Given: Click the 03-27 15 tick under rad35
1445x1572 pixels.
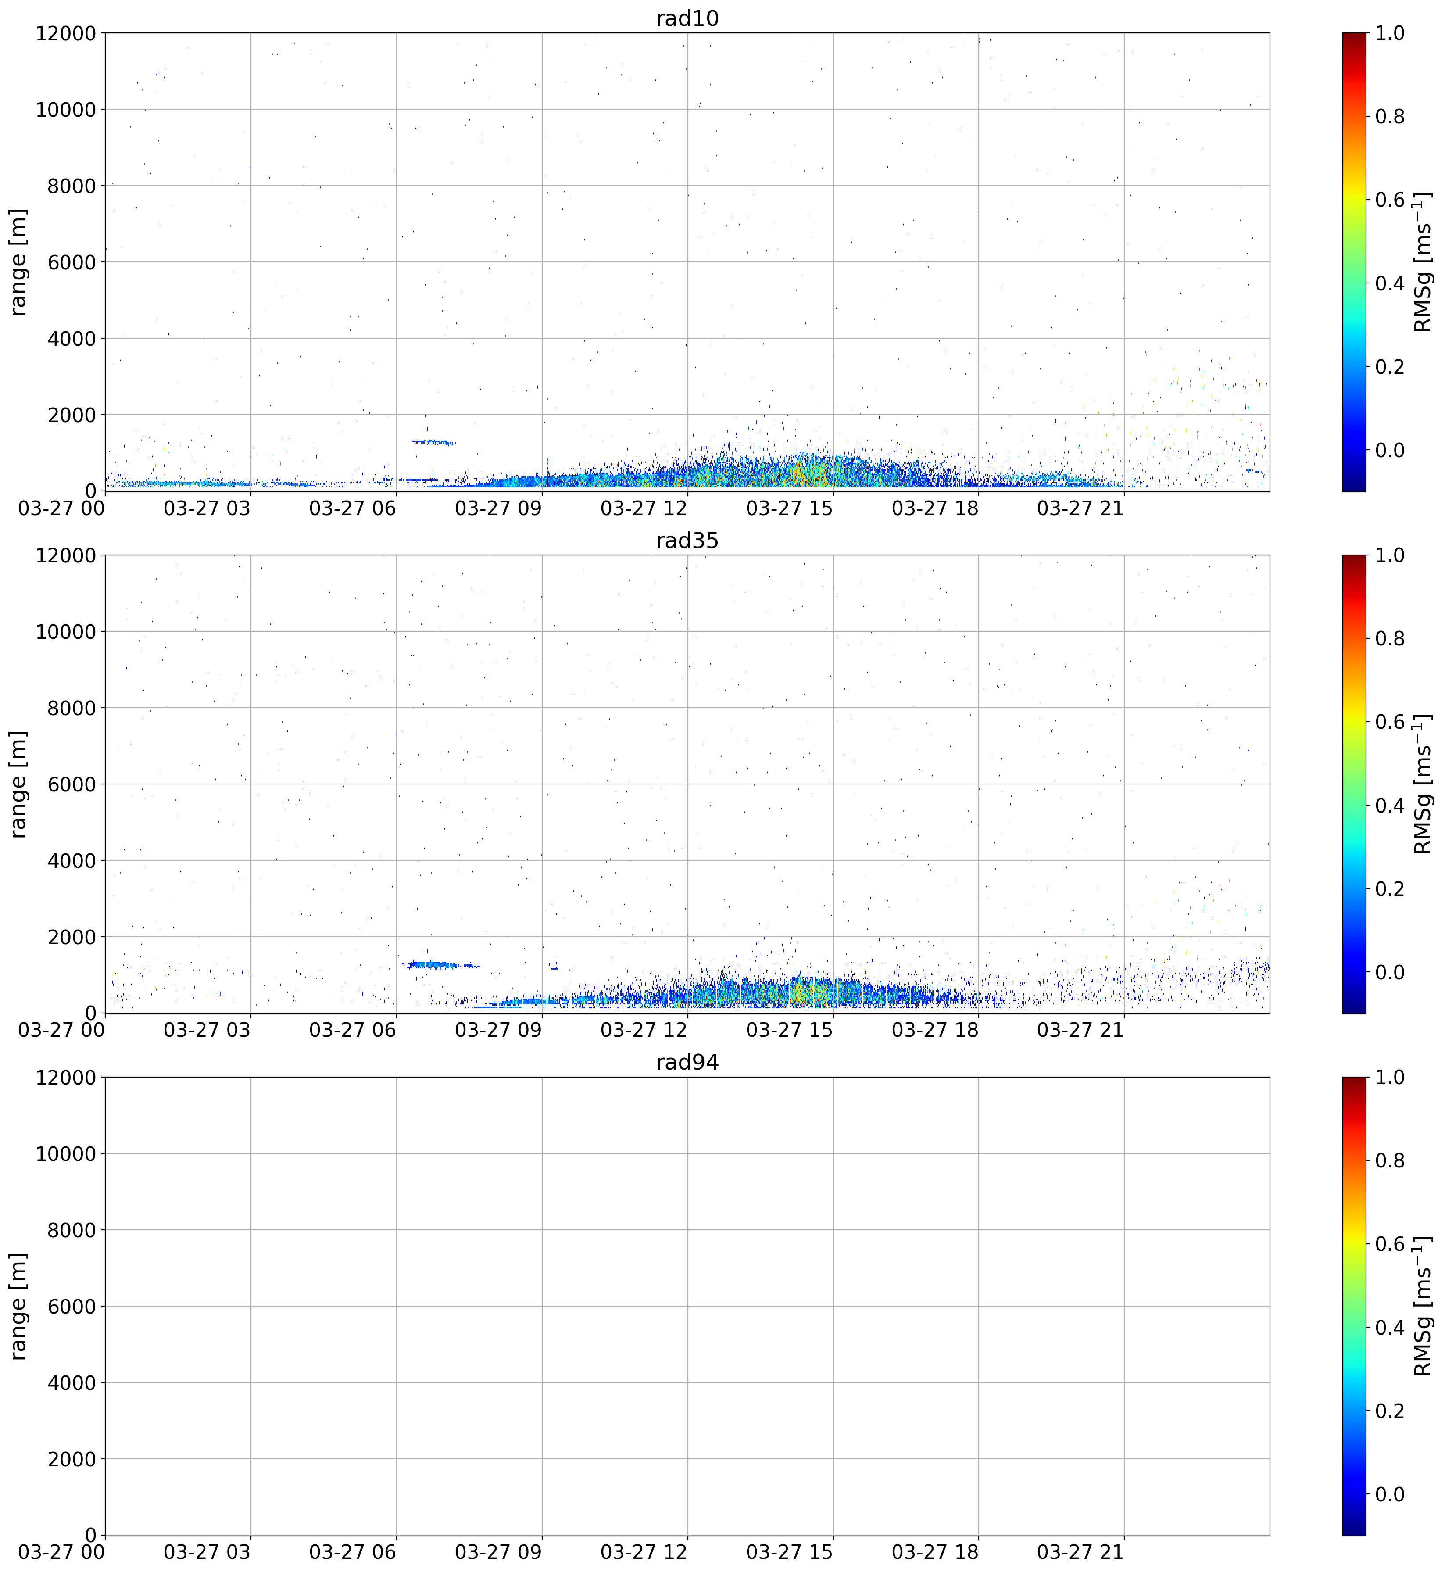Looking at the screenshot, I should tap(790, 1030).
